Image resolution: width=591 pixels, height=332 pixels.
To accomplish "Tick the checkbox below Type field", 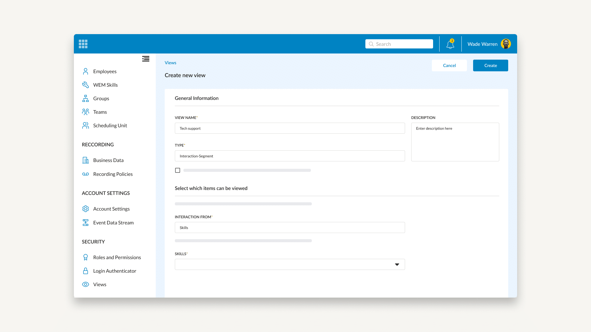I will (x=178, y=170).
